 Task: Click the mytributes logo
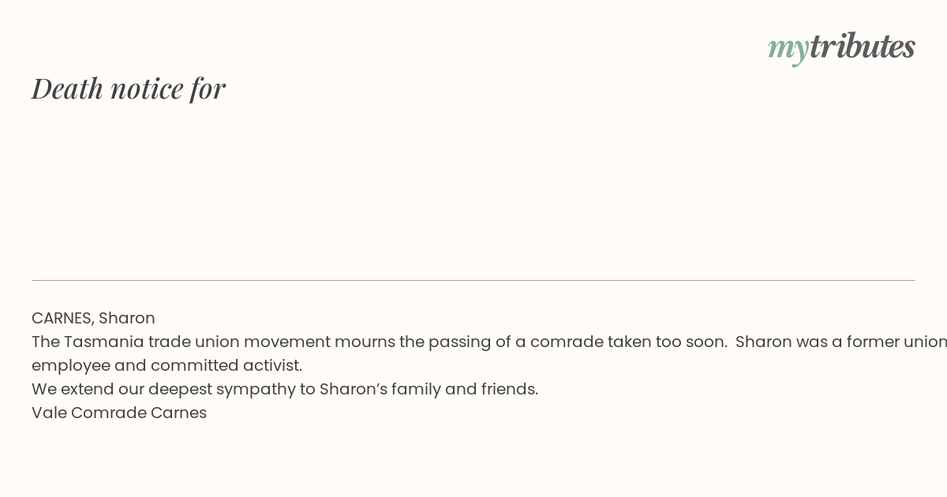(841, 47)
